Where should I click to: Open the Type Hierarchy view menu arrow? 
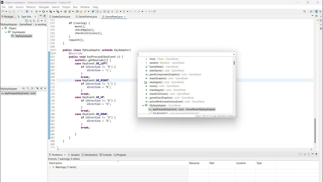coord(42,21)
